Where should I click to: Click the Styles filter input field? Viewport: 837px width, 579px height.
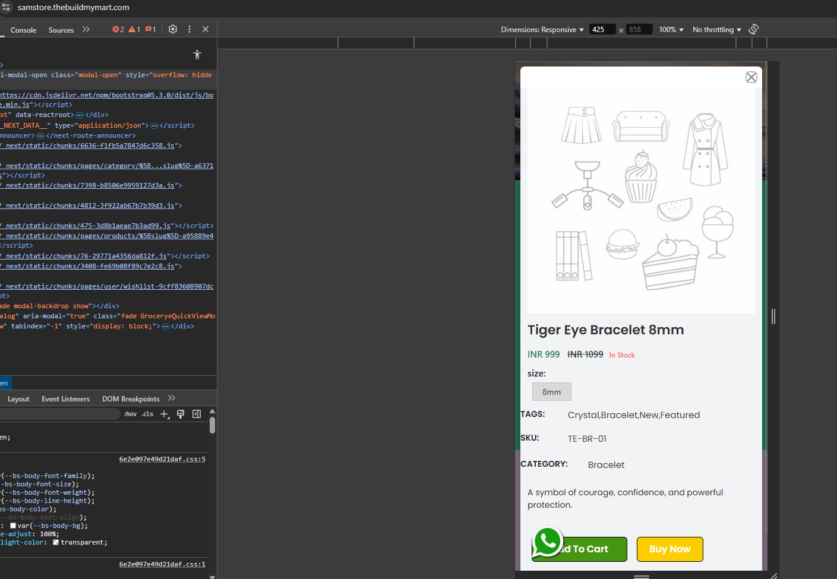59,414
